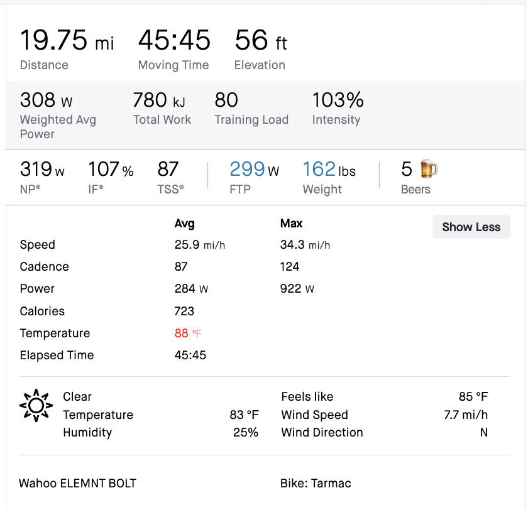Click the beer mug icon
Viewport: 528px width, 510px height.
pyautogui.click(x=429, y=169)
